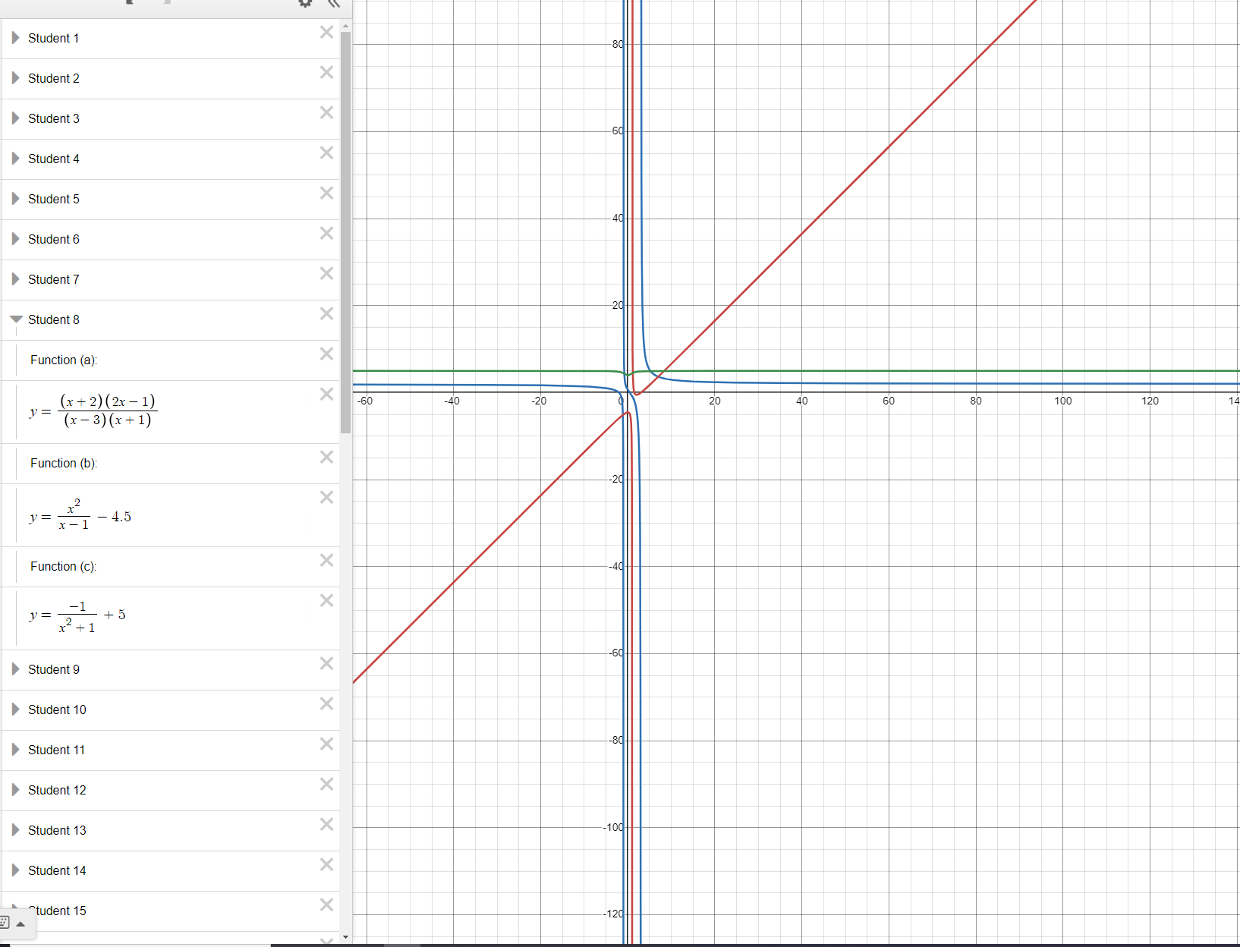Image resolution: width=1240 pixels, height=947 pixels.
Task: Expand the Student 1 folder
Action: click(15, 37)
